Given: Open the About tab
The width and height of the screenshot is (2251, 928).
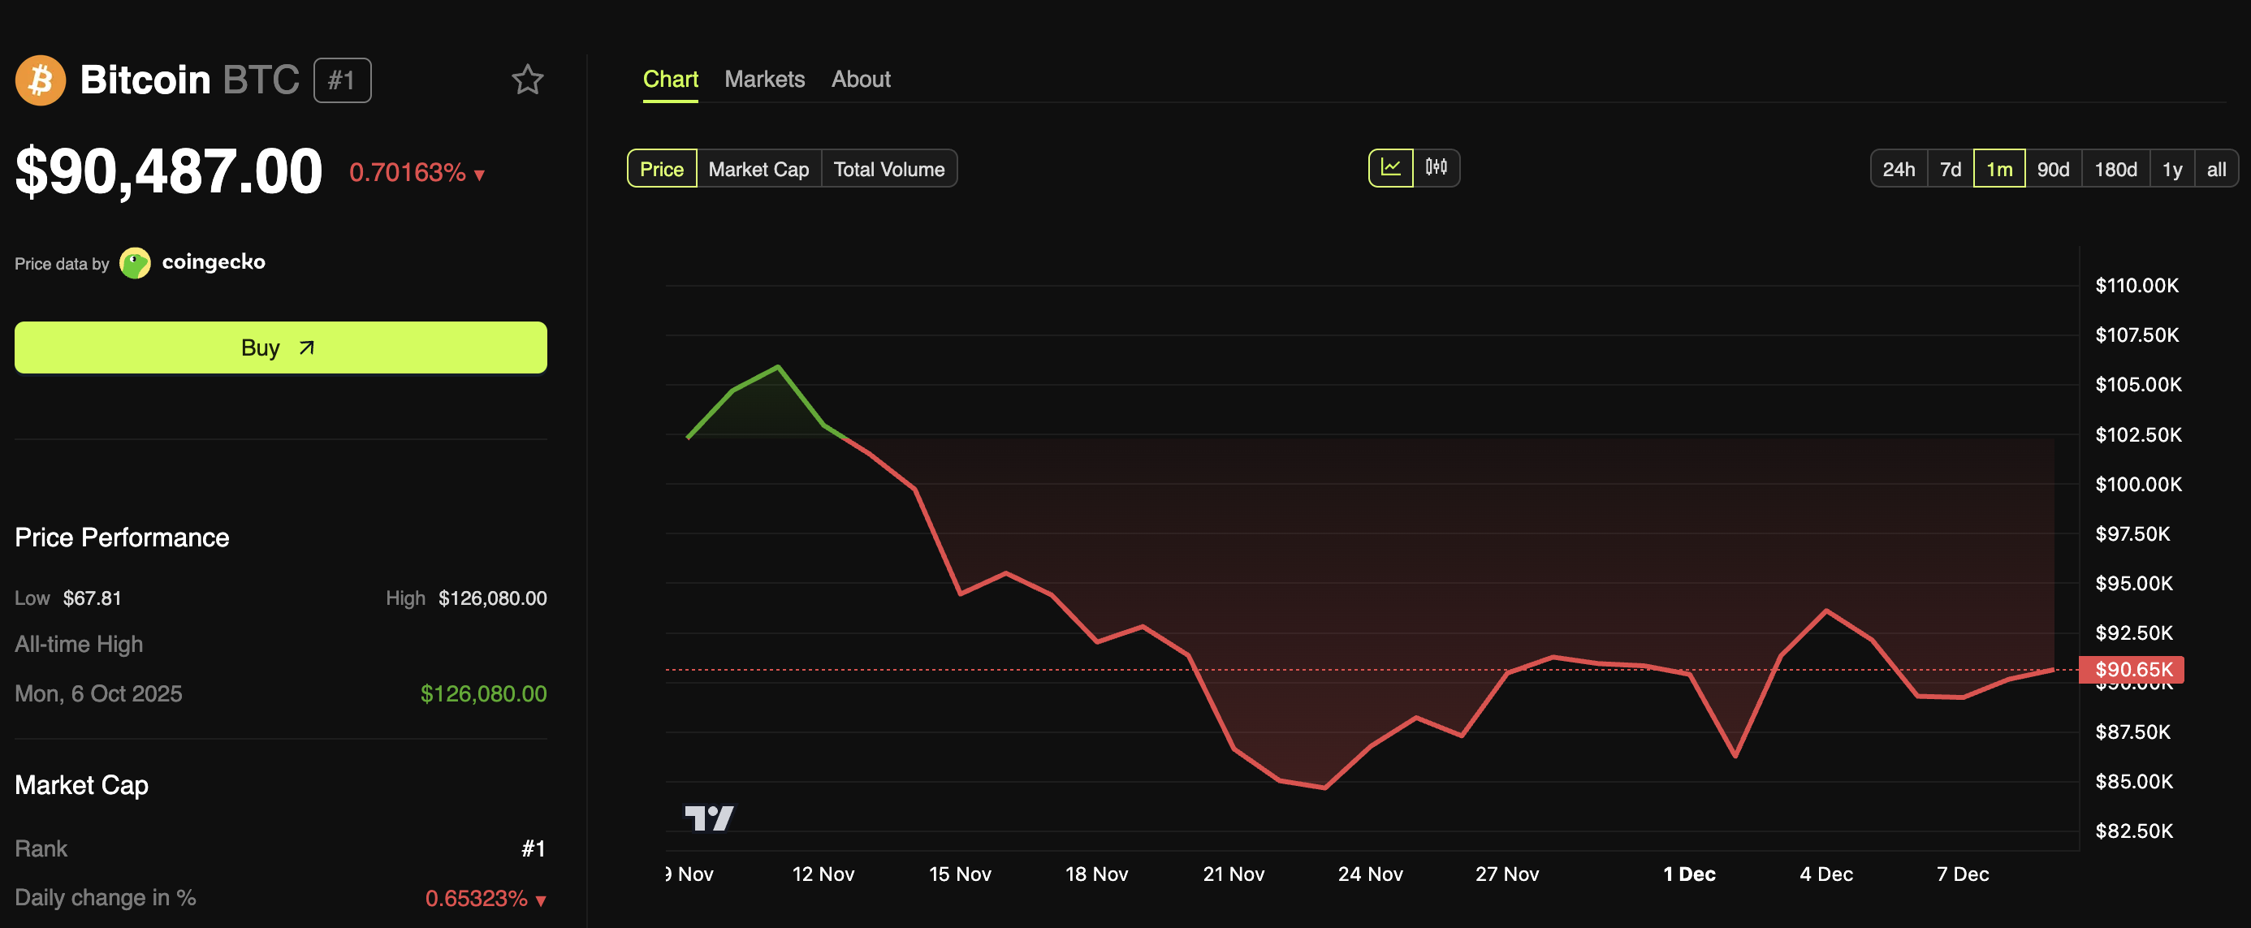Looking at the screenshot, I should [861, 79].
